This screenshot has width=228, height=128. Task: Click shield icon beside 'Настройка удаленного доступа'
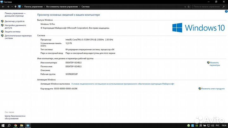point(2,25)
